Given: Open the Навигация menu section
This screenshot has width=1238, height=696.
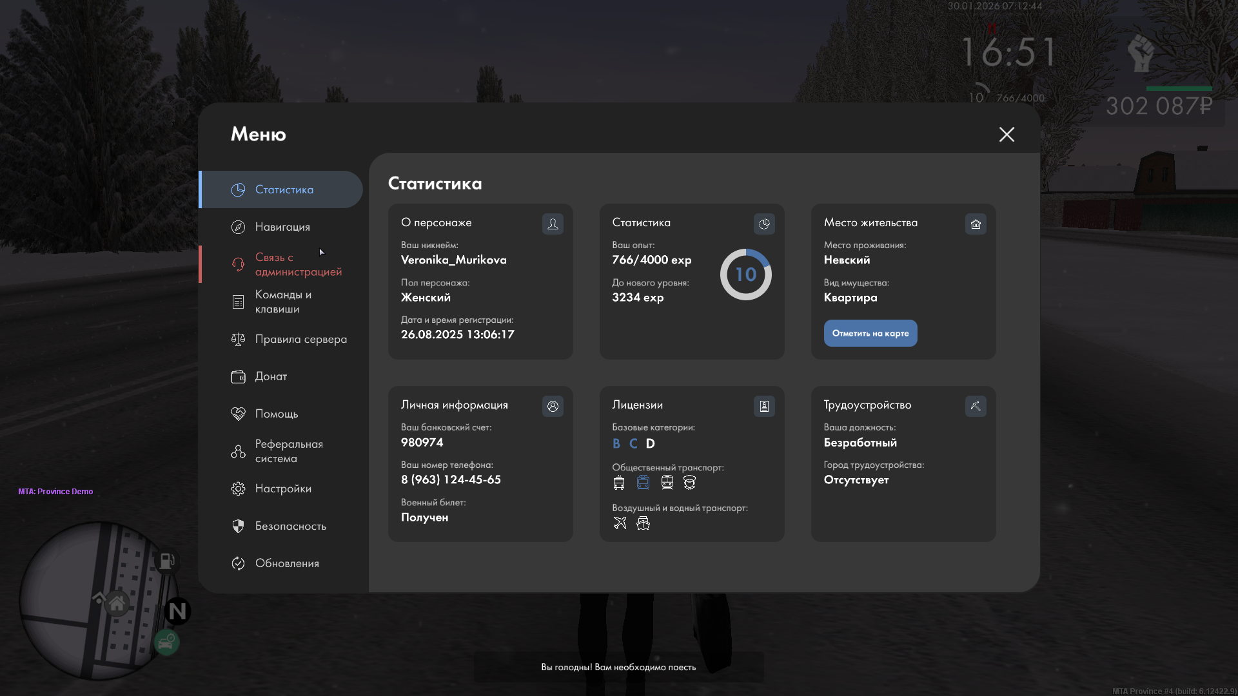Looking at the screenshot, I should point(282,227).
